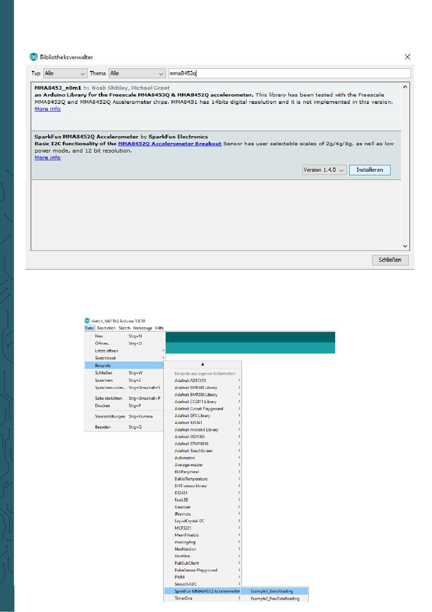The image size is (432, 612).
Task: Choose Schließen from the Datei menu
Action: click(x=124, y=373)
